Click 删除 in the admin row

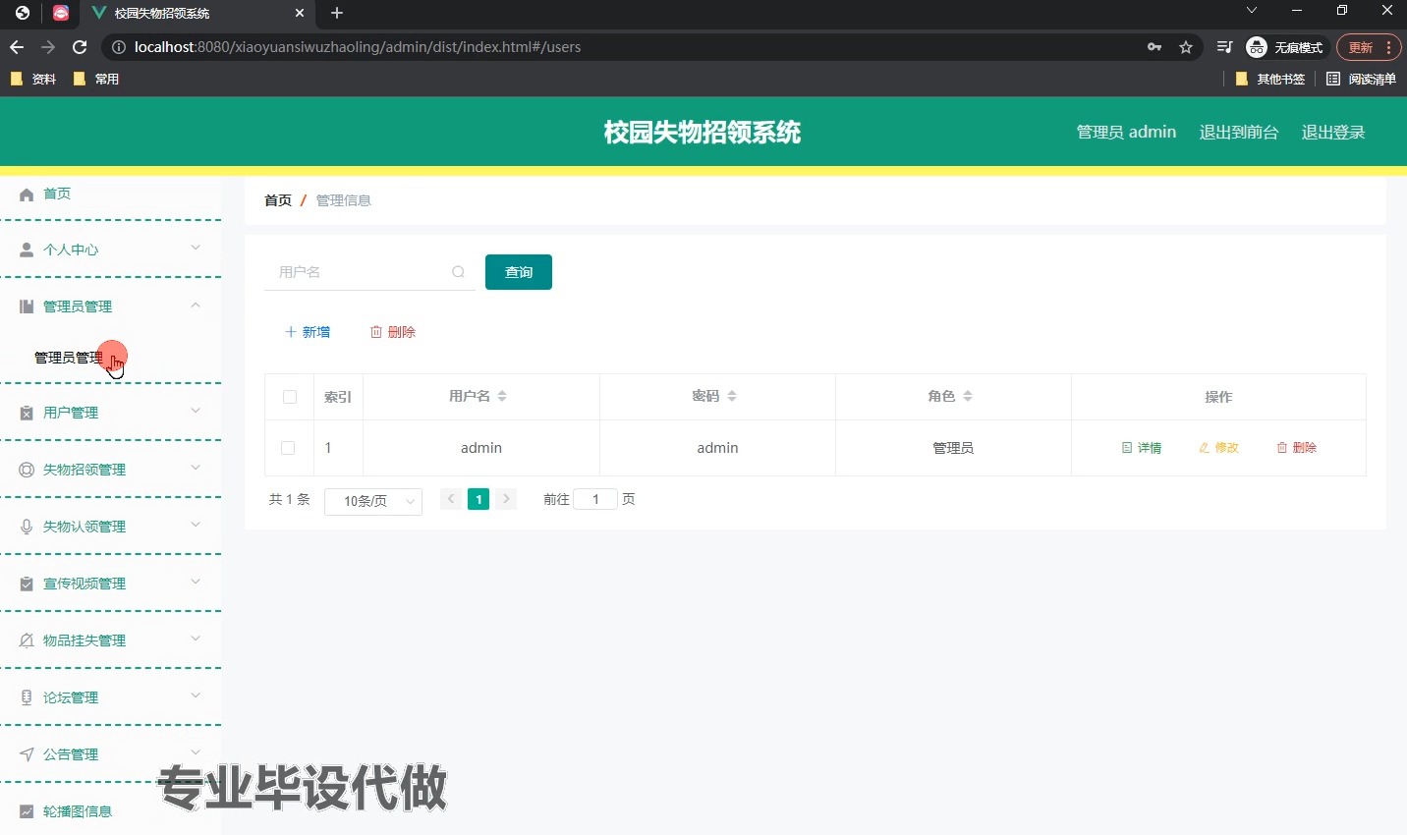click(1296, 448)
